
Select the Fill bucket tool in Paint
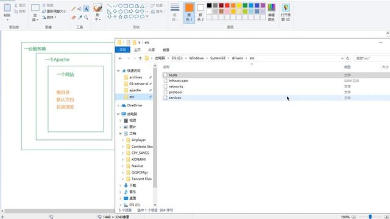click(80, 9)
